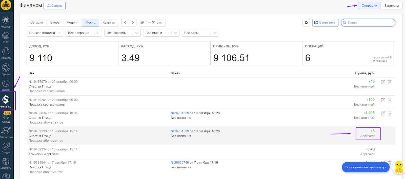Open the Все статьи filter dropdown
The image size is (405, 179).
(x=161, y=33)
